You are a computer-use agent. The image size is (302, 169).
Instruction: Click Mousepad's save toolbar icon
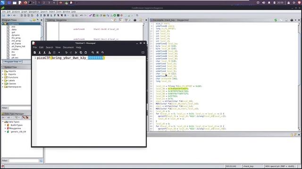pyautogui.click(x=44, y=53)
